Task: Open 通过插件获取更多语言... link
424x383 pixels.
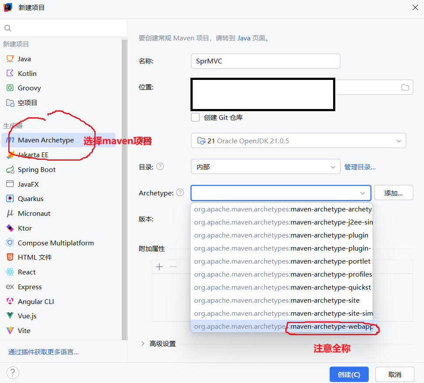Action: [43, 352]
